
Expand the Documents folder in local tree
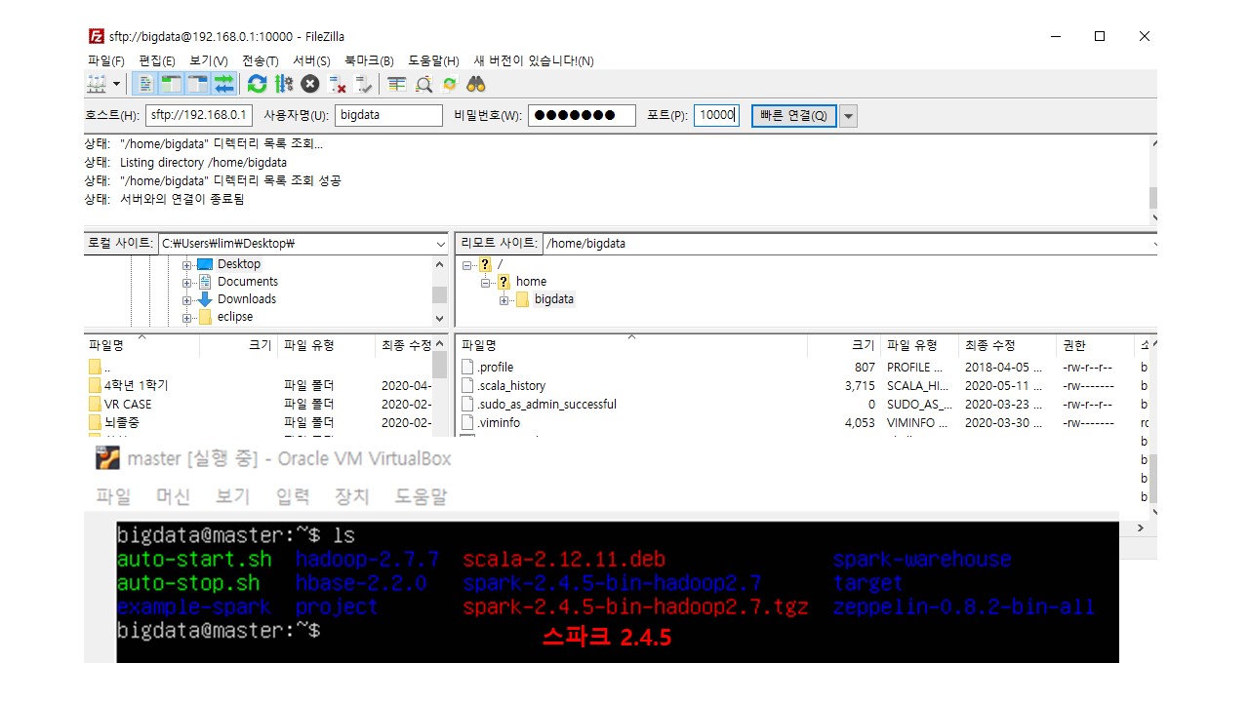(186, 282)
